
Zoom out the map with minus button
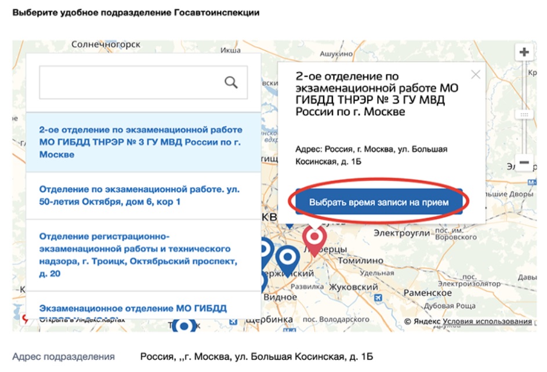point(524,162)
